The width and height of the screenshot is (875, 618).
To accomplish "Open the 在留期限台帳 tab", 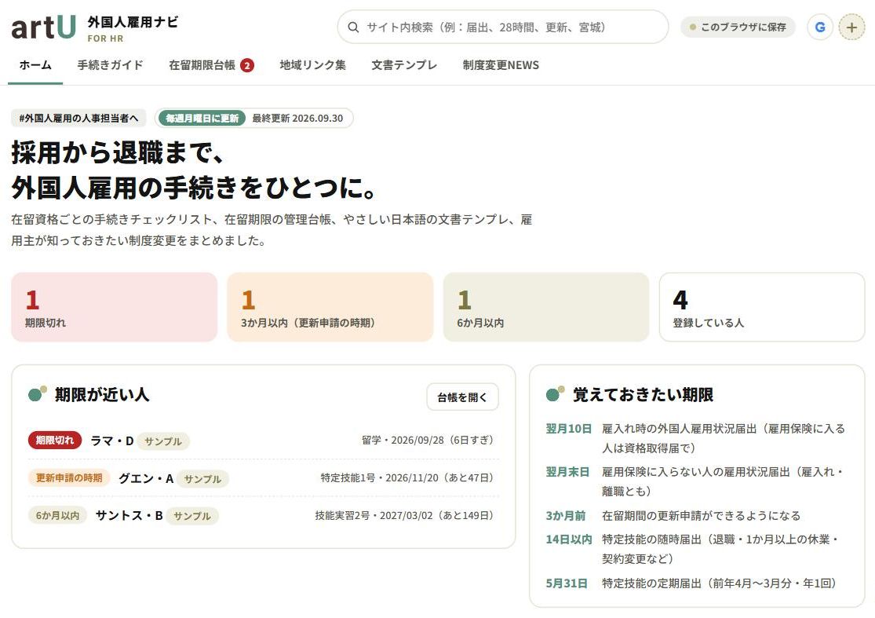I will click(212, 65).
